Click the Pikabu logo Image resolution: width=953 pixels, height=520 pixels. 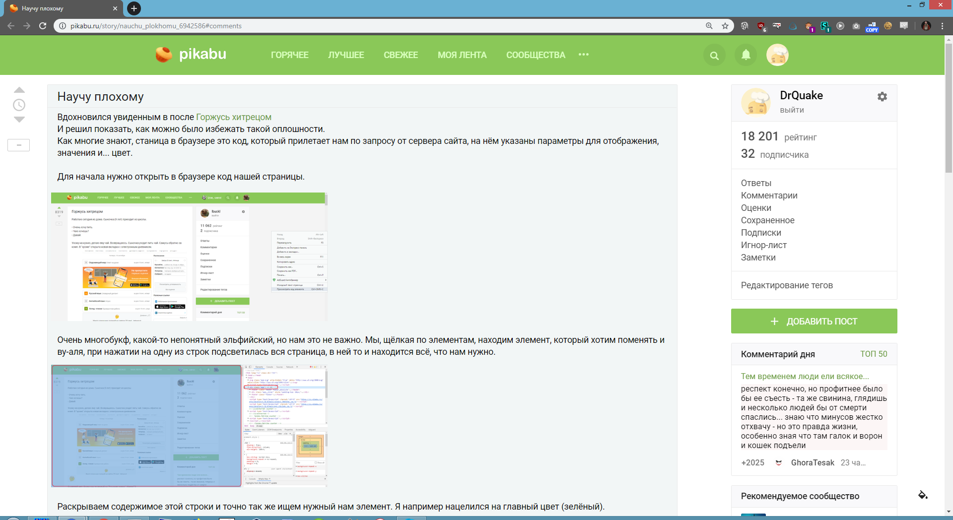(191, 55)
